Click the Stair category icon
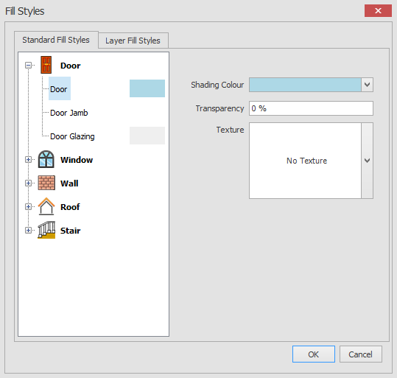The height and width of the screenshot is (378, 397). click(x=46, y=230)
